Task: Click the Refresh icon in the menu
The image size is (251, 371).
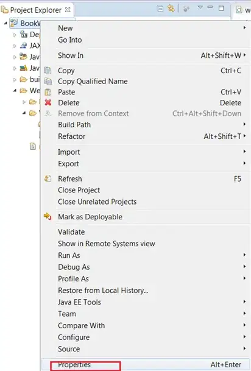Action: [48, 178]
